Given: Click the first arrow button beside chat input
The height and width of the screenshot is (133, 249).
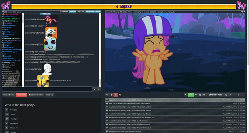Looking at the screenshot, I should (94, 89).
